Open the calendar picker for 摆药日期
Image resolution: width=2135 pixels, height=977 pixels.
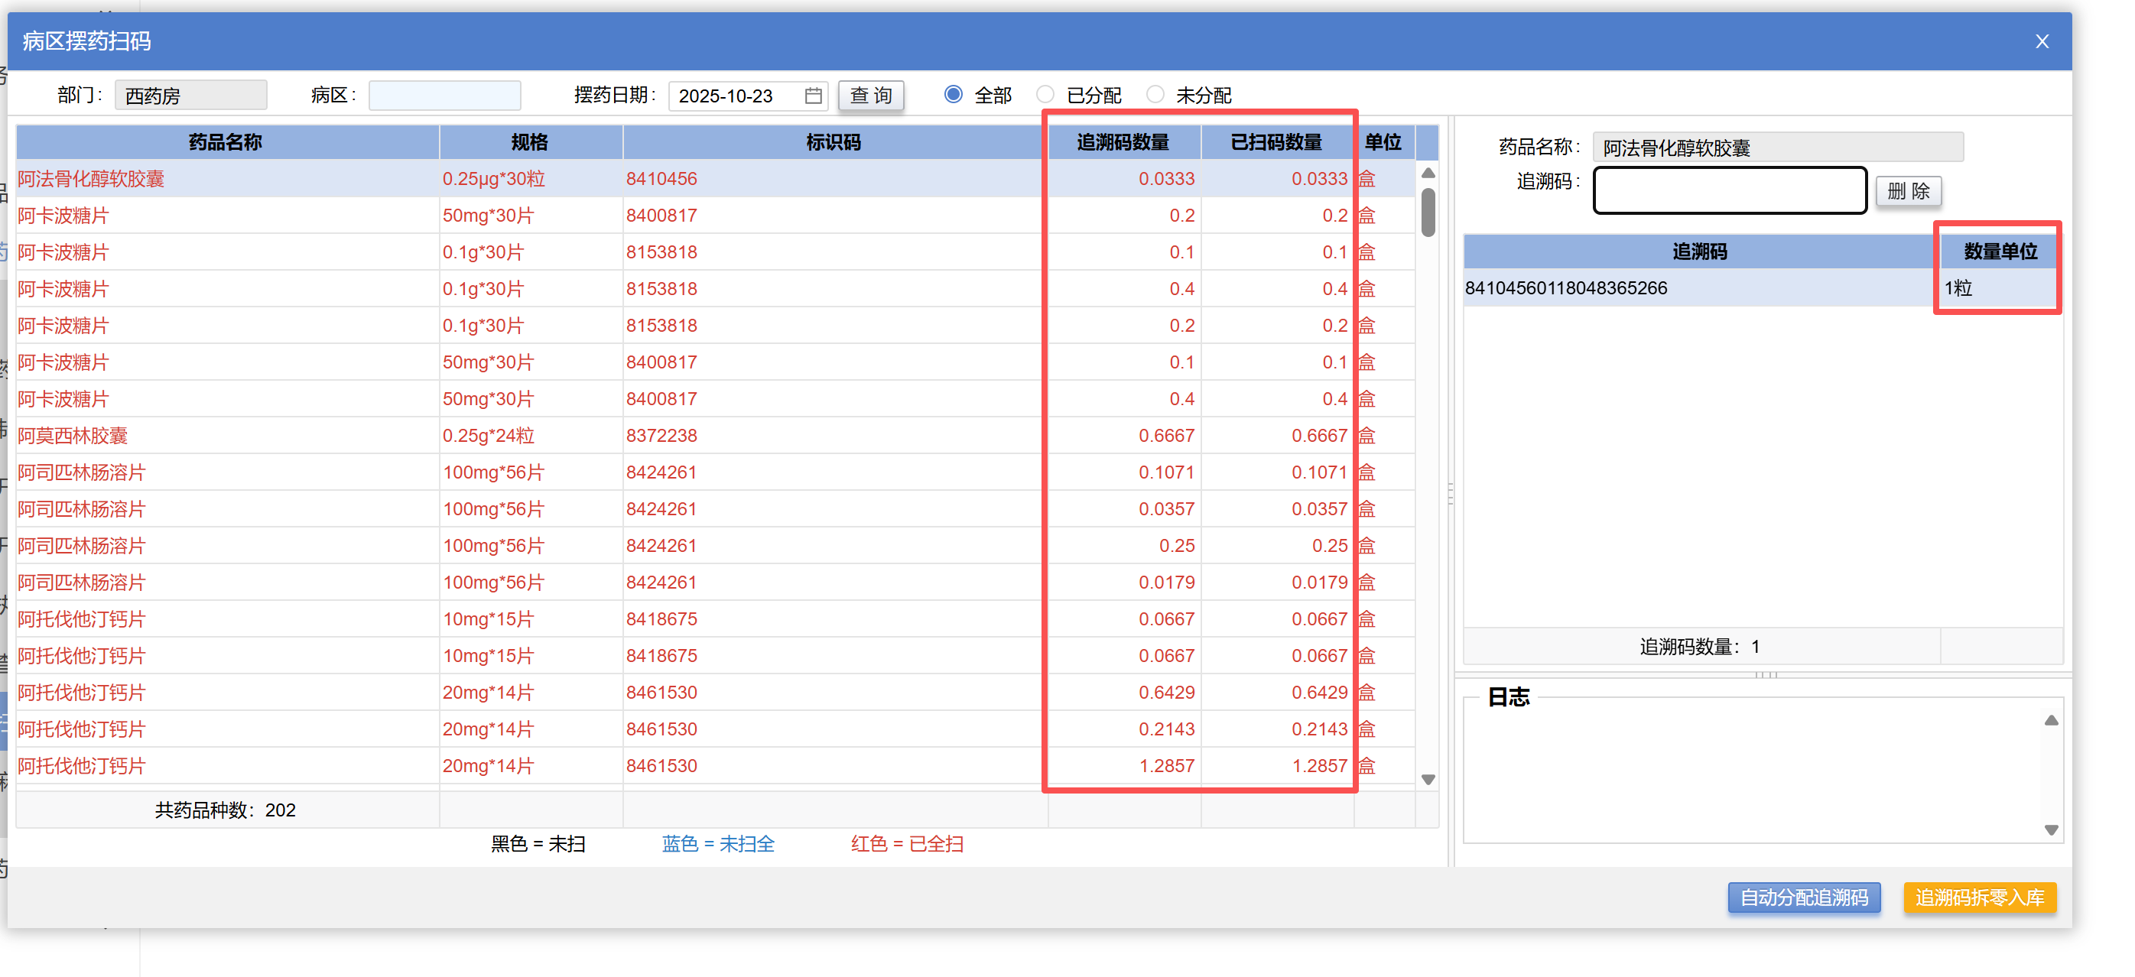point(813,96)
